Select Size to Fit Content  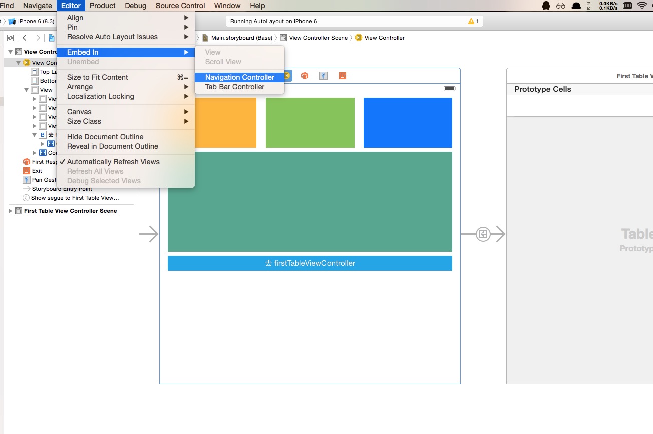(x=125, y=77)
